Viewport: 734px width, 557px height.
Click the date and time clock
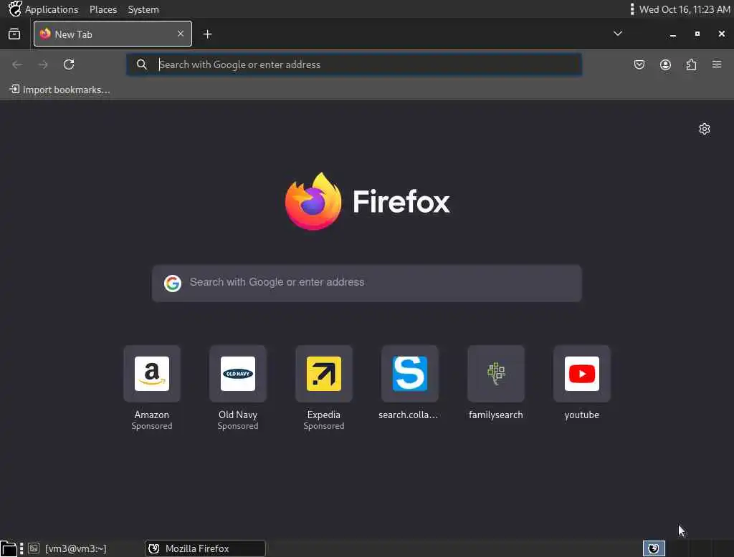(x=685, y=9)
